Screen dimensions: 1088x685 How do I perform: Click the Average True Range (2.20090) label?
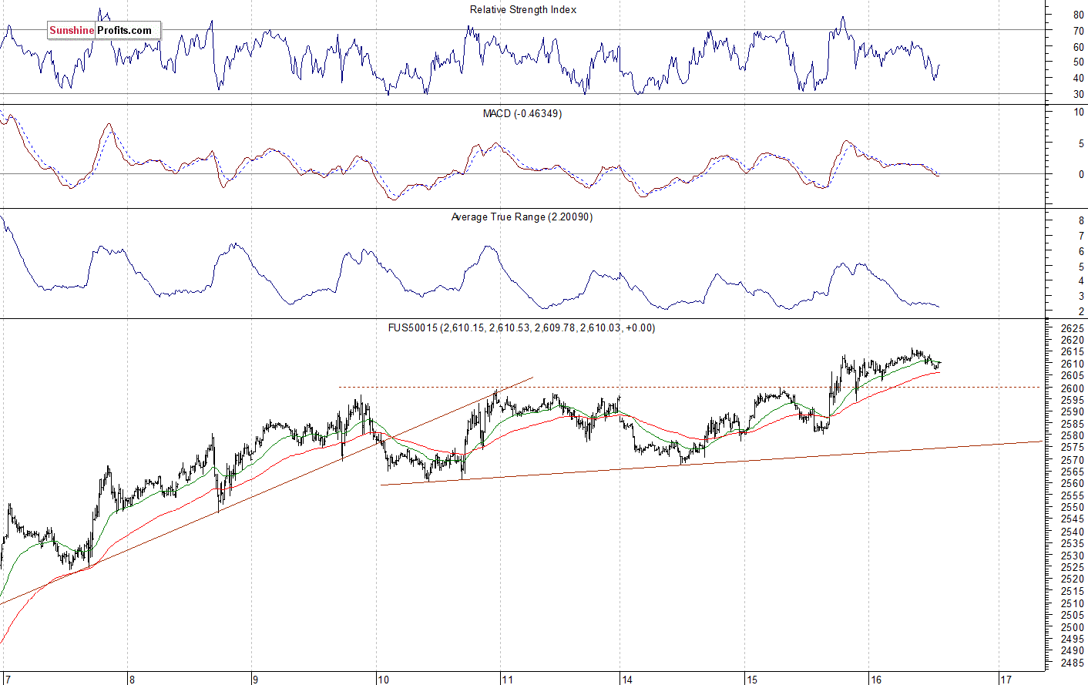[x=522, y=217]
